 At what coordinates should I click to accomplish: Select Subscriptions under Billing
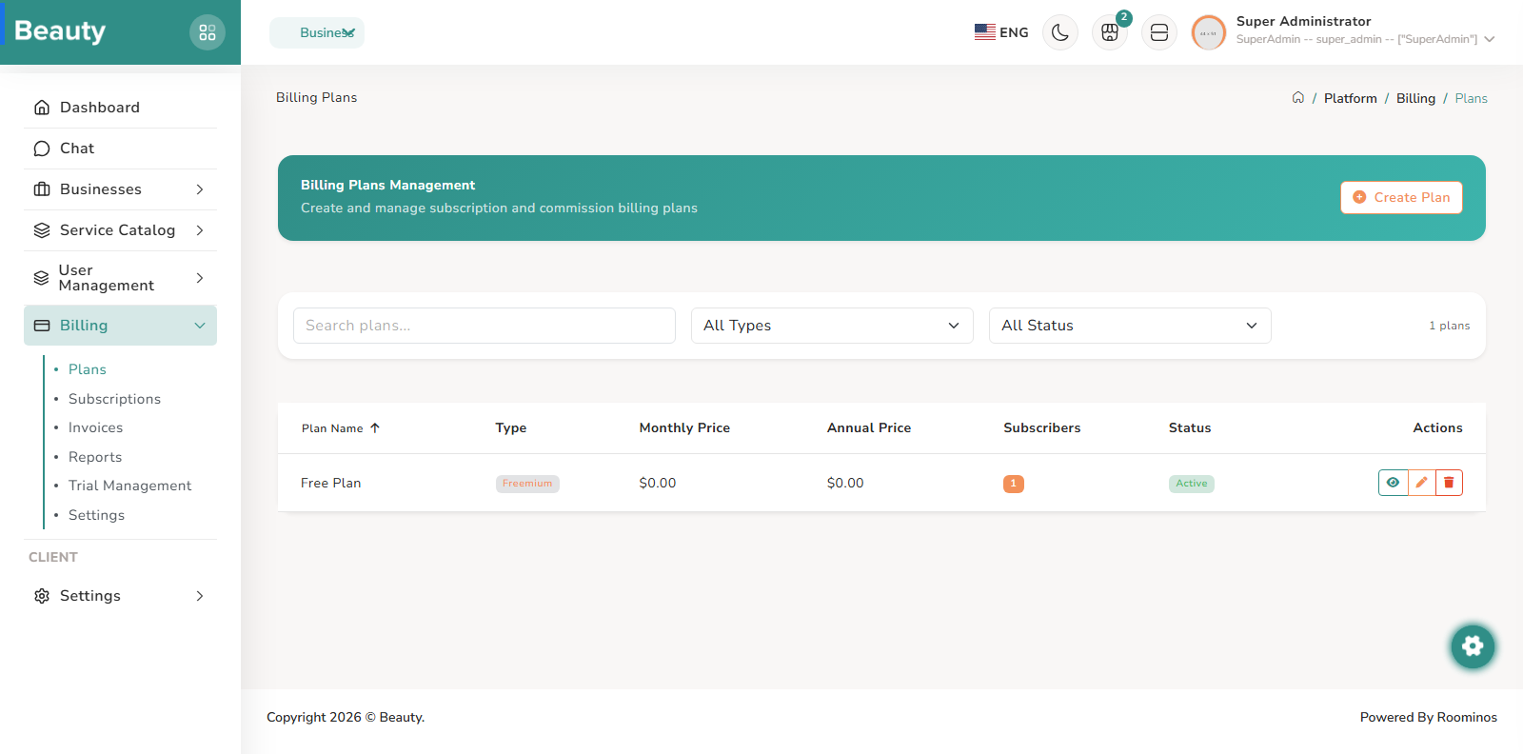coord(114,399)
